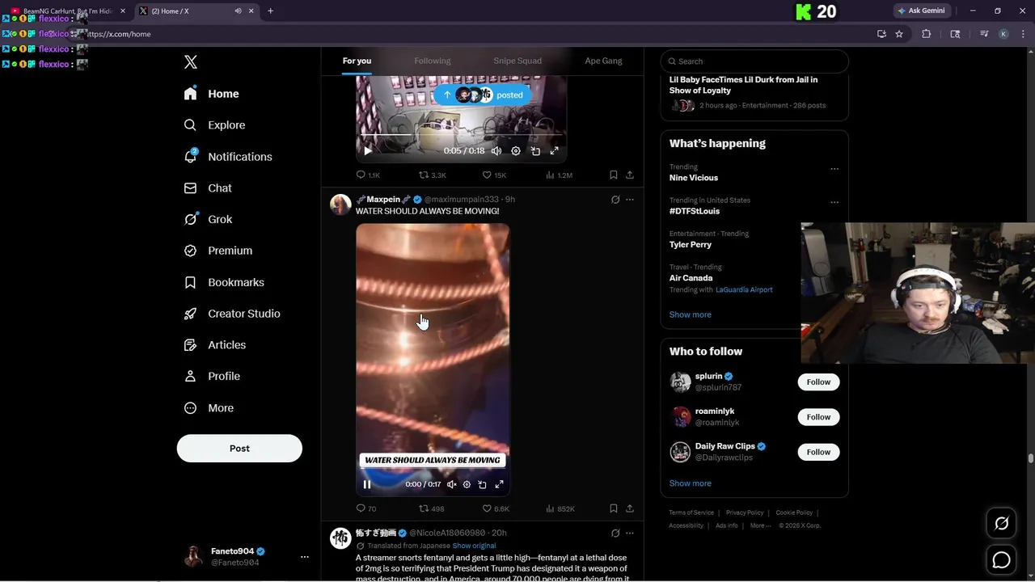Bookmark this page with the star icon
The width and height of the screenshot is (1035, 582).
click(x=899, y=34)
